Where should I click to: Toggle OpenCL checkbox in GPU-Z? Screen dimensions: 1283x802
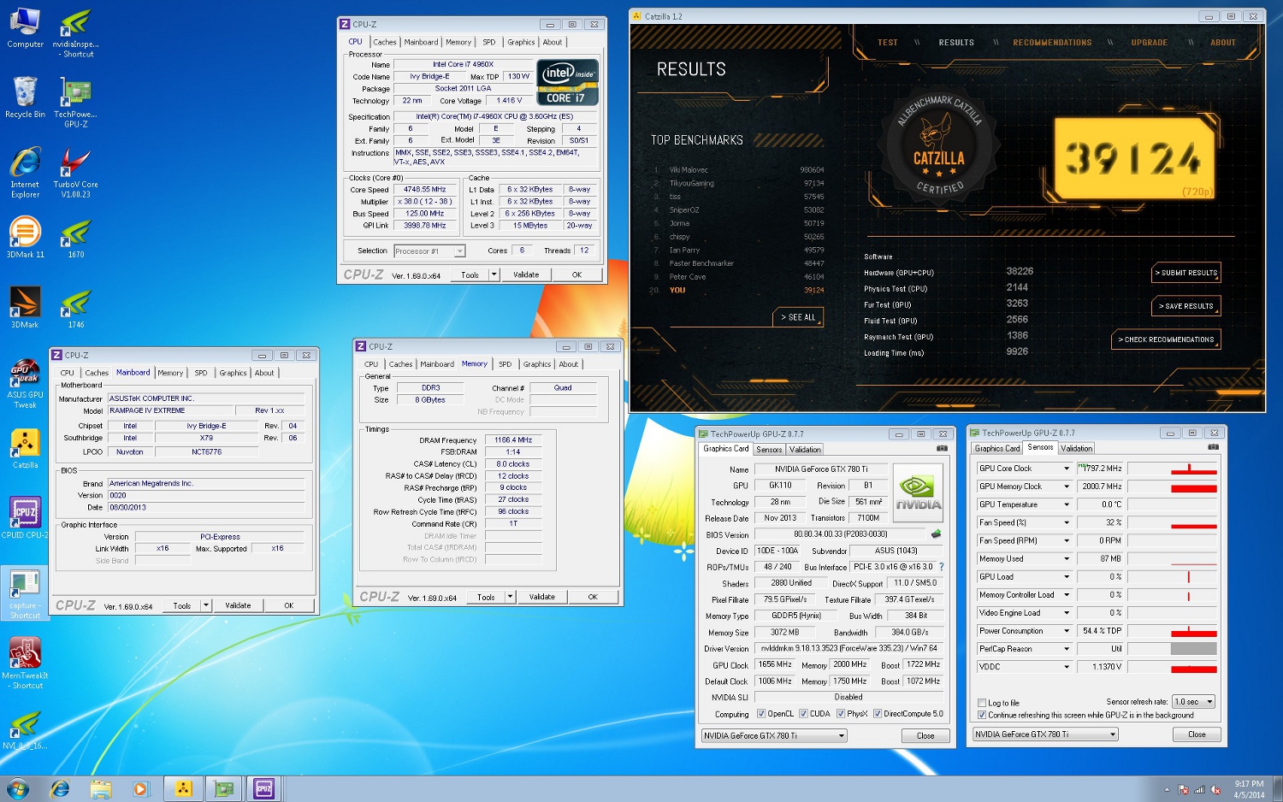[760, 714]
